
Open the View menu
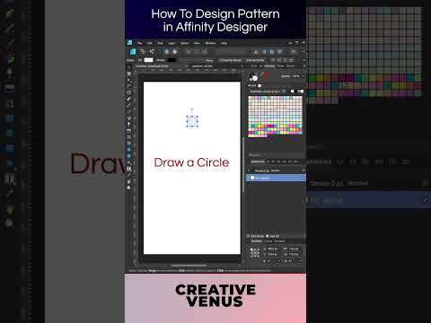197,43
